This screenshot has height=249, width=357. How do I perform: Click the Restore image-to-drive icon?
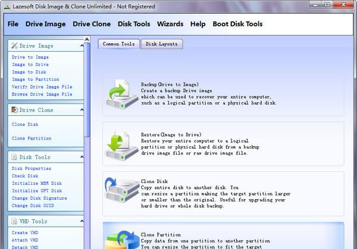point(122,146)
